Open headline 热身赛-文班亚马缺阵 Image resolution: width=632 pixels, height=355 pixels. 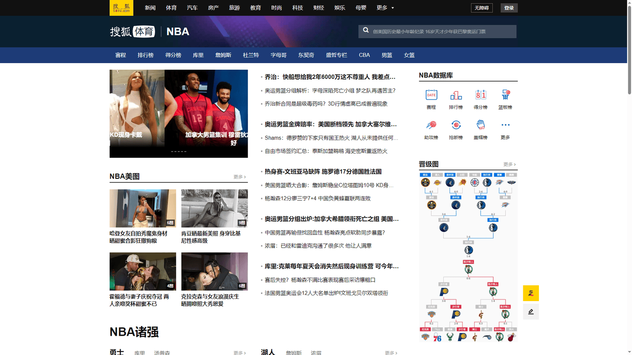323,171
